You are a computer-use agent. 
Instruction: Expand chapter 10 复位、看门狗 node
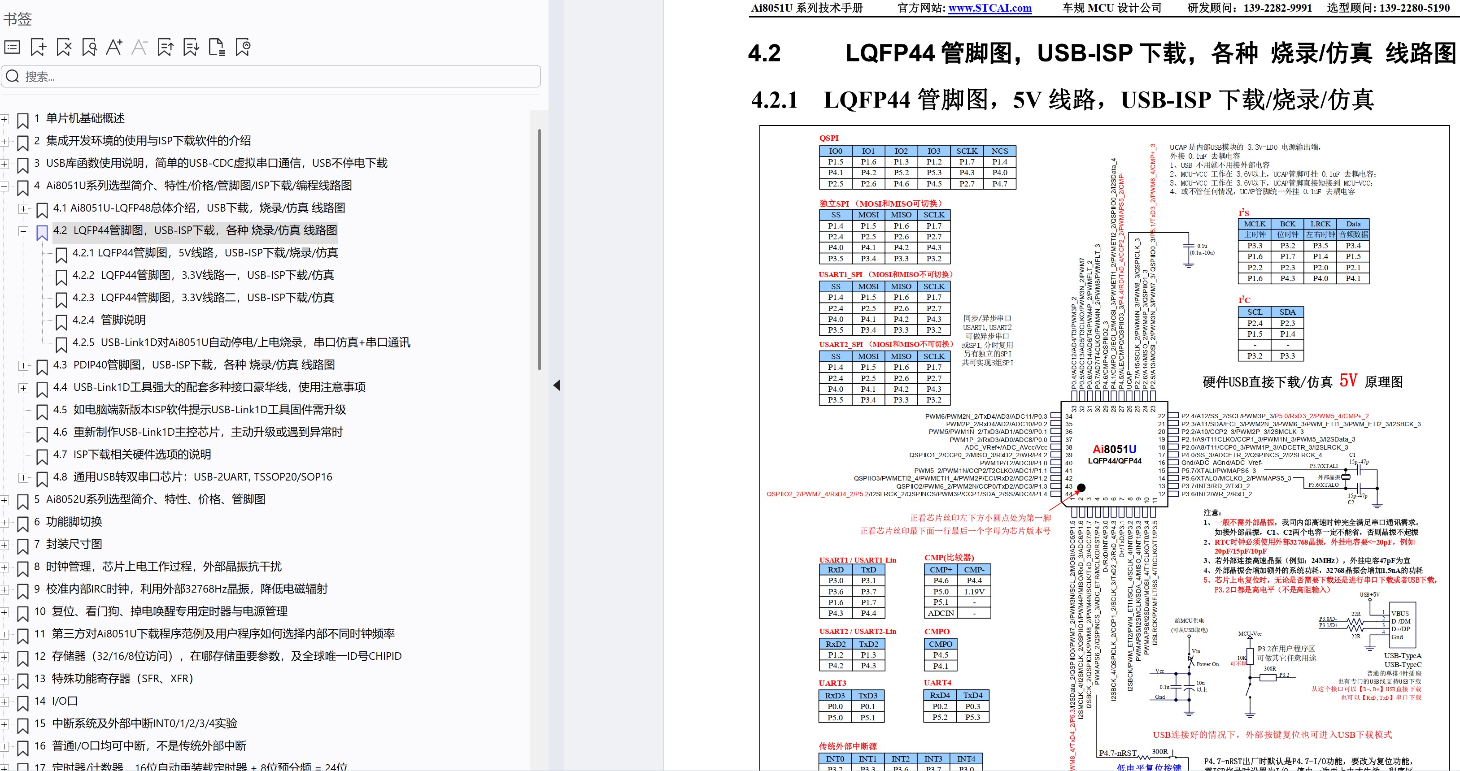4,612
